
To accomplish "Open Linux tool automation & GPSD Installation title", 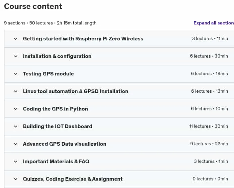I will (76, 91).
